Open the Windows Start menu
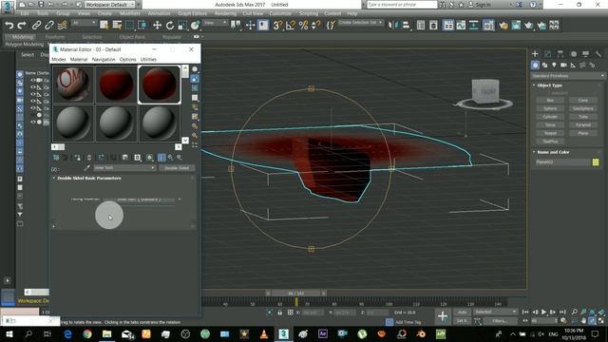 coord(9,333)
